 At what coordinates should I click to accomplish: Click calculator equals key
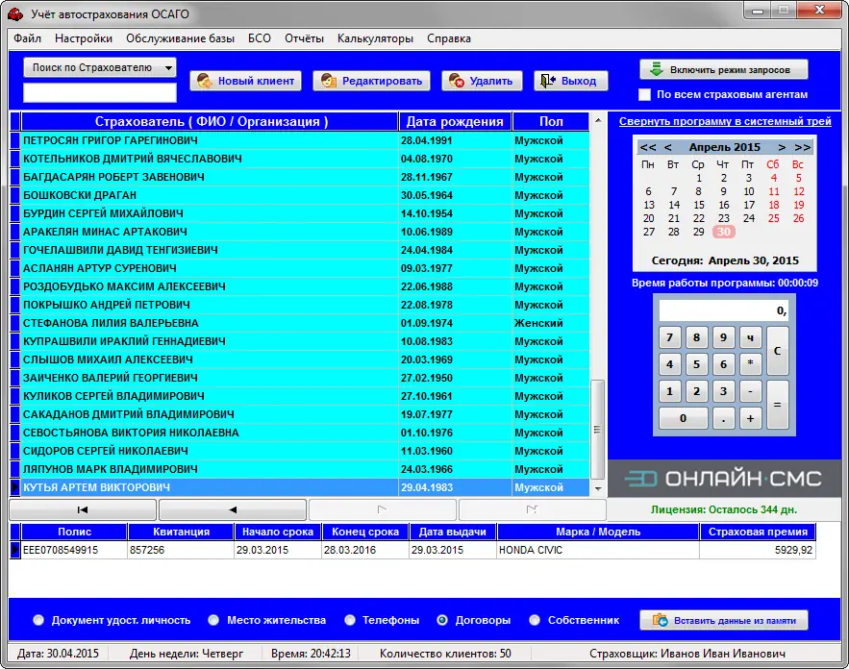[x=778, y=405]
